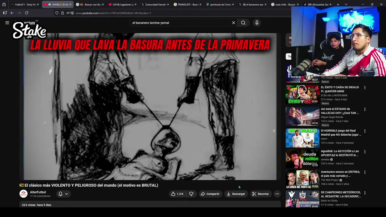Open the ESTADIO DE VALLECAS video thumbnail
Screen dimensions: 386x217
coord(302,116)
